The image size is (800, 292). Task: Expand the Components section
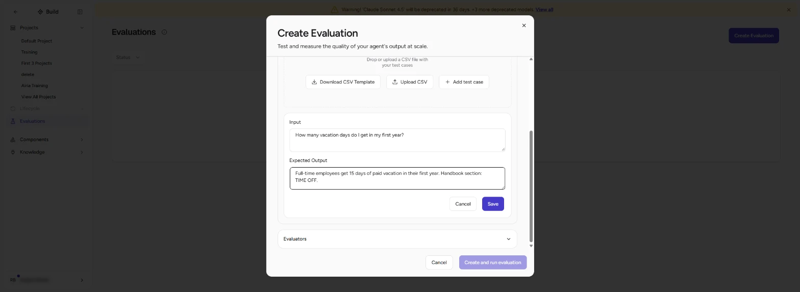coord(47,140)
